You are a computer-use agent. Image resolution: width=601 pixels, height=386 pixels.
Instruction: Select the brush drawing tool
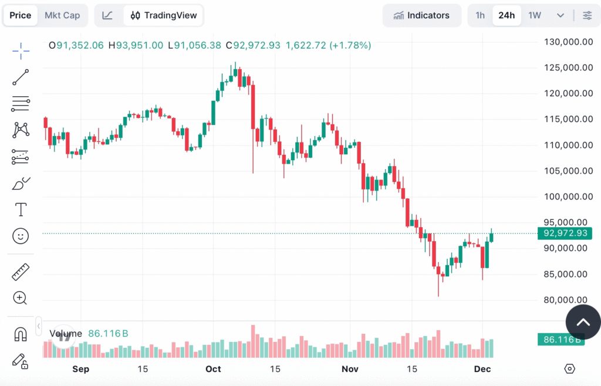[x=20, y=182]
